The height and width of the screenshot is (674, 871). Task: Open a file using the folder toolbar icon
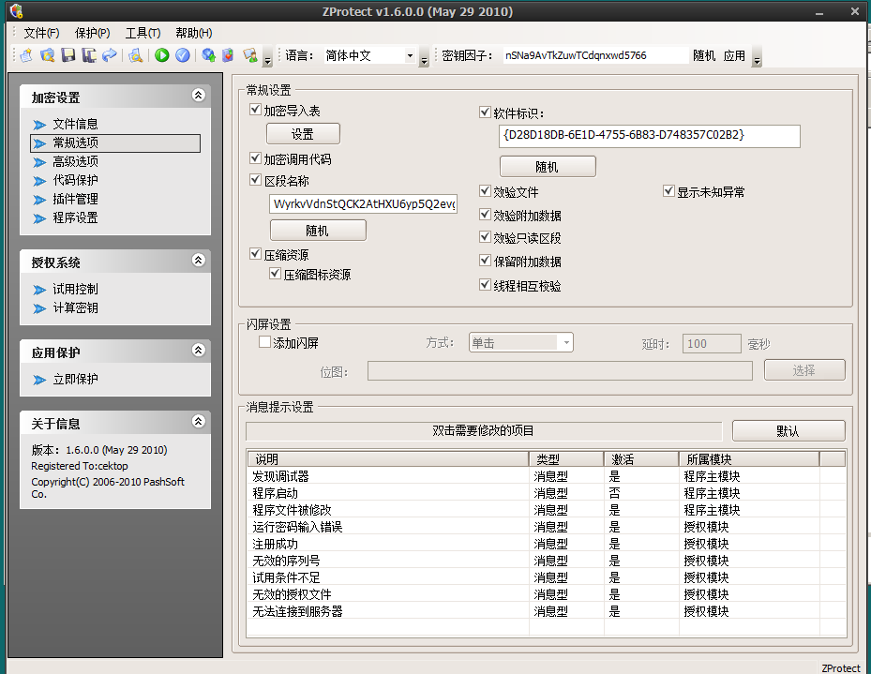(x=48, y=54)
